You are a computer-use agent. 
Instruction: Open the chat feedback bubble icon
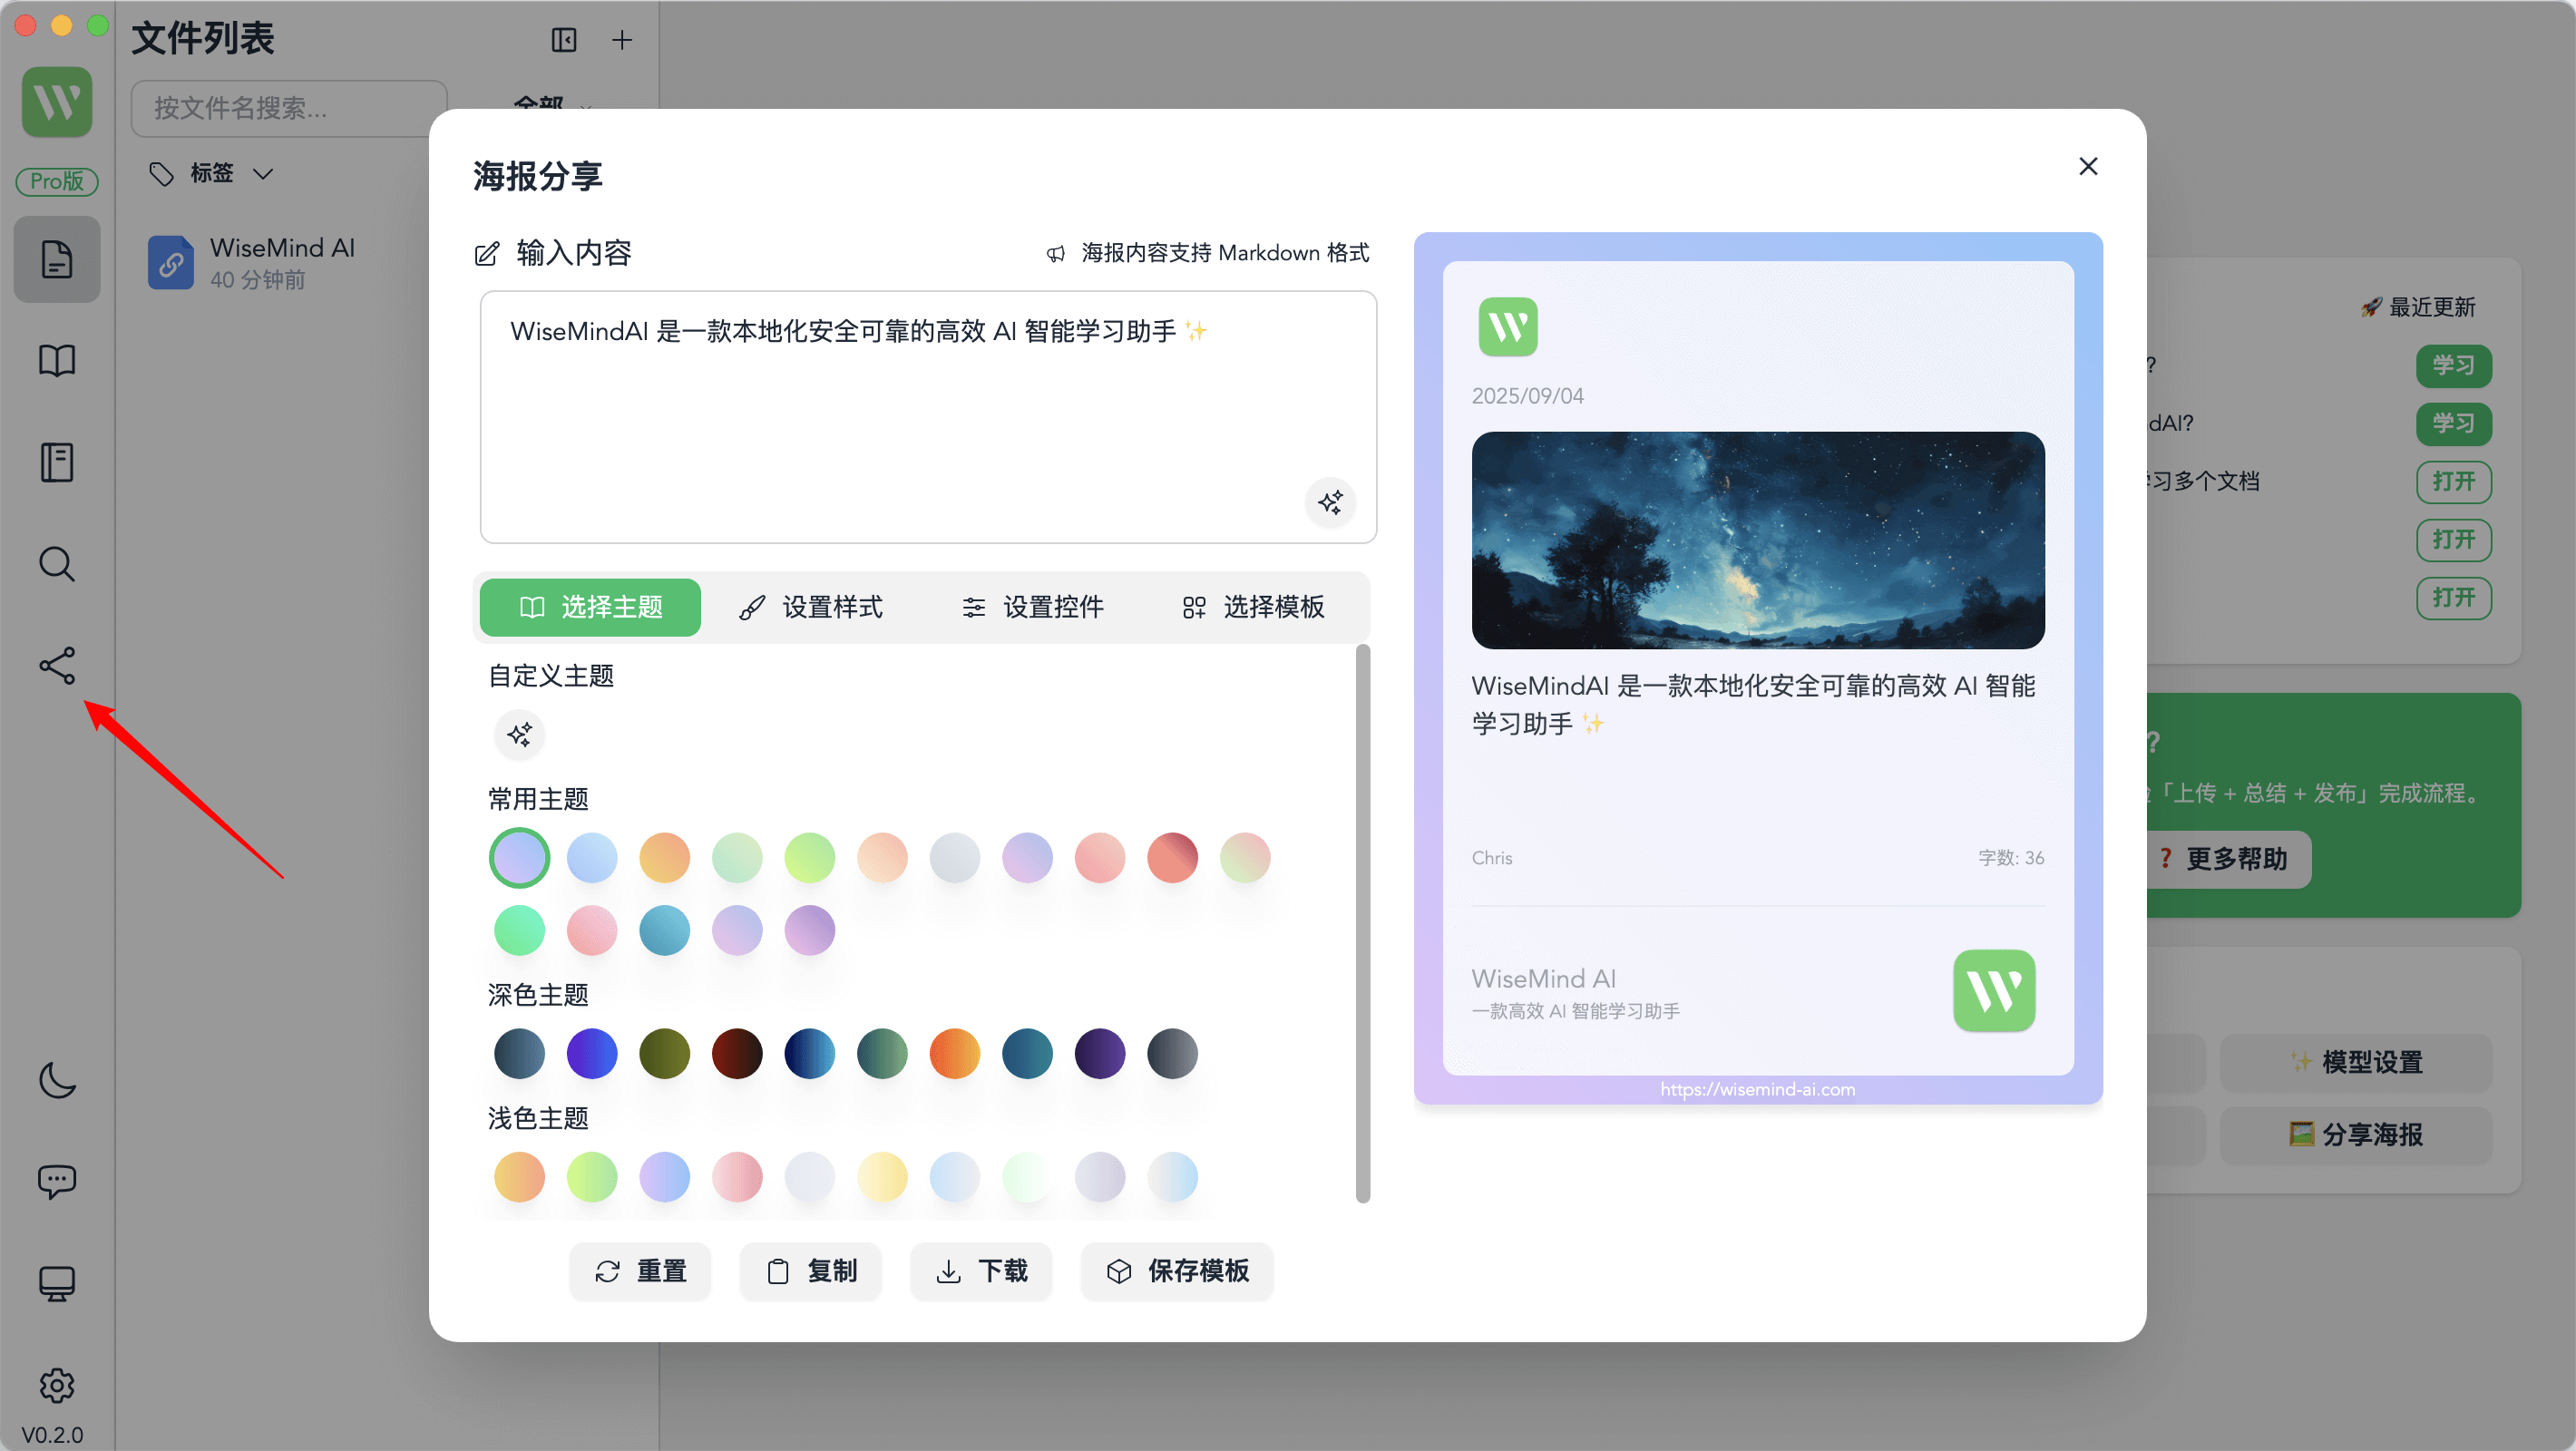(57, 1182)
